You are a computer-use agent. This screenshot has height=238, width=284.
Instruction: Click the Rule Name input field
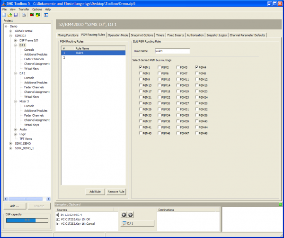pyautogui.click(x=172, y=51)
